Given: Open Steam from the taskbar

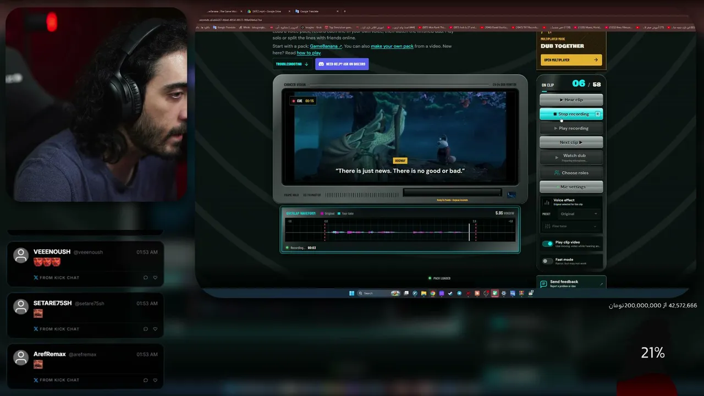Looking at the screenshot, I should [x=450, y=293].
